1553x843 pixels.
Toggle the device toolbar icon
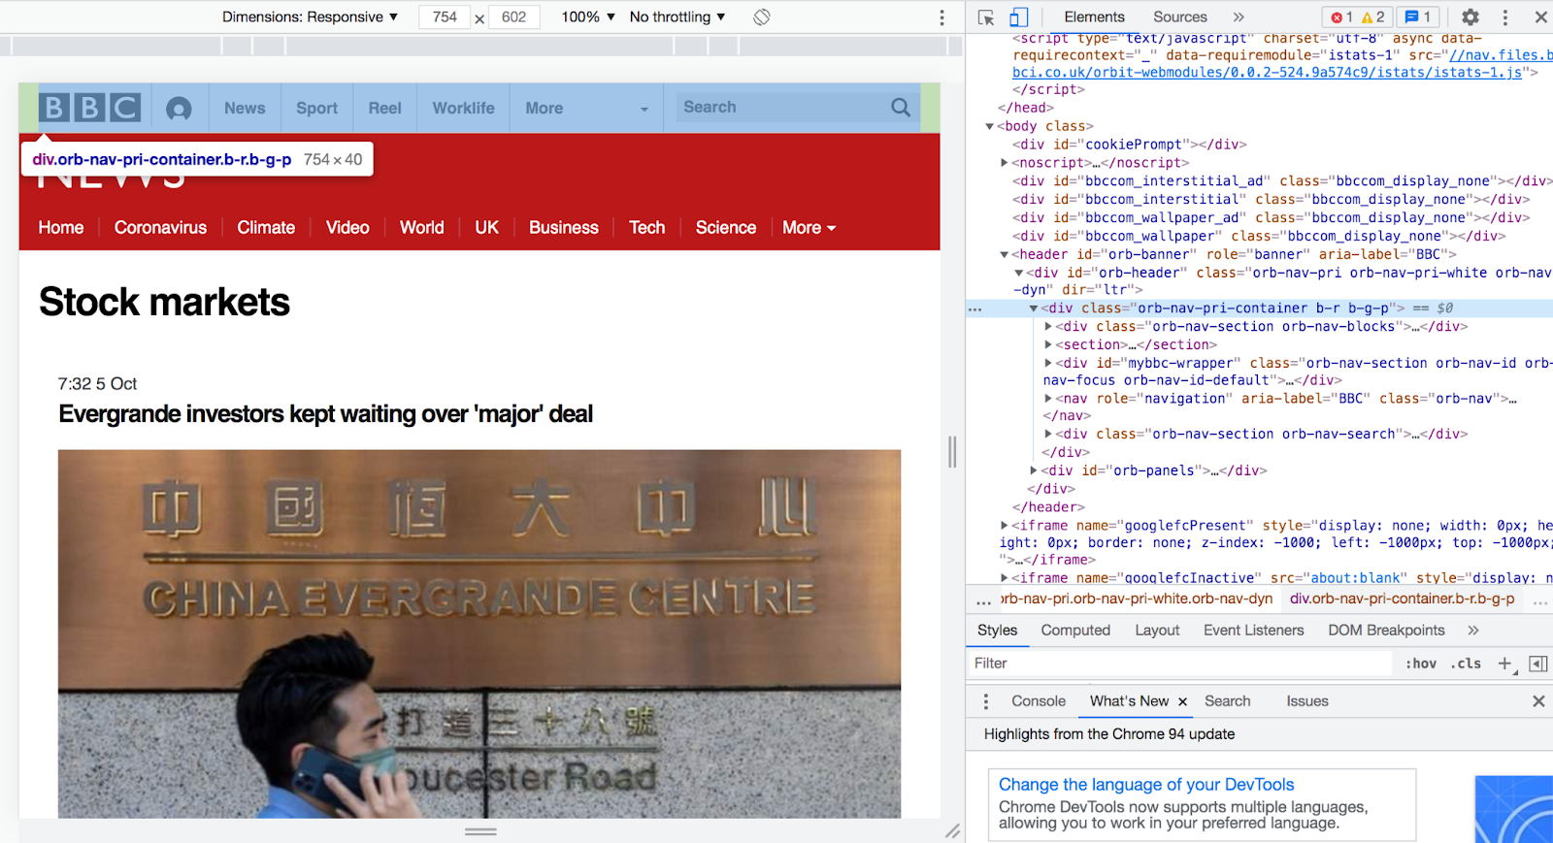(x=1018, y=17)
